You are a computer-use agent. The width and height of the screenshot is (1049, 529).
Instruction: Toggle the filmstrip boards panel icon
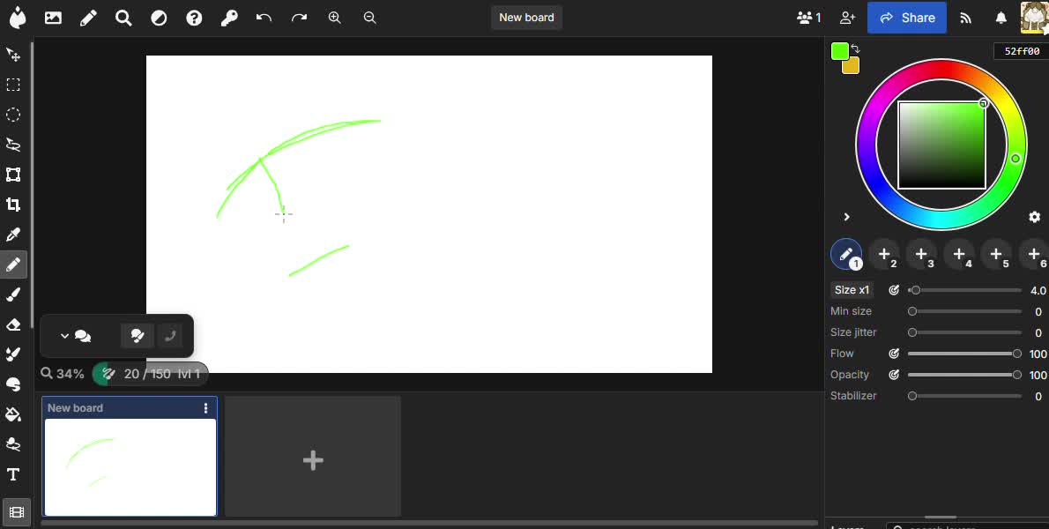point(16,512)
